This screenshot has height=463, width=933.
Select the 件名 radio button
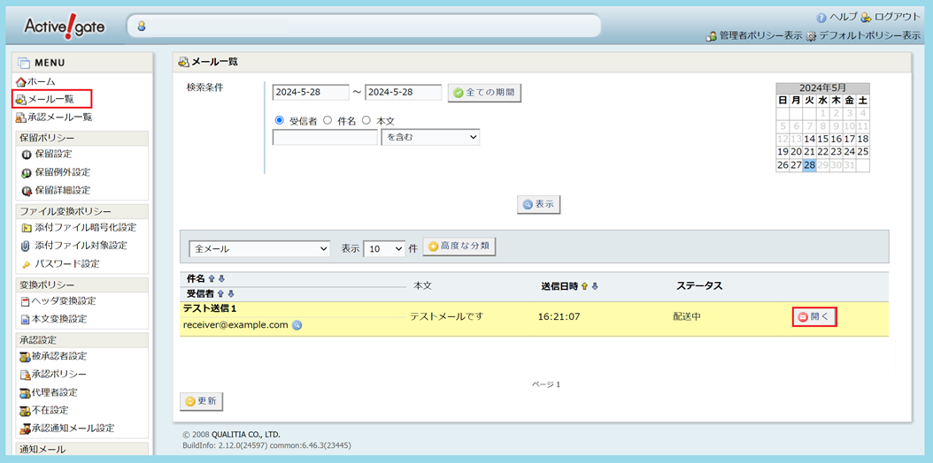(328, 120)
